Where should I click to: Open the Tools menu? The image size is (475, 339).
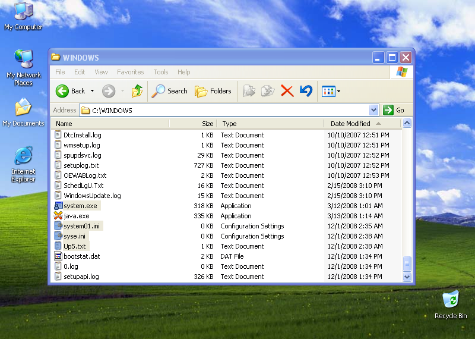coord(161,72)
